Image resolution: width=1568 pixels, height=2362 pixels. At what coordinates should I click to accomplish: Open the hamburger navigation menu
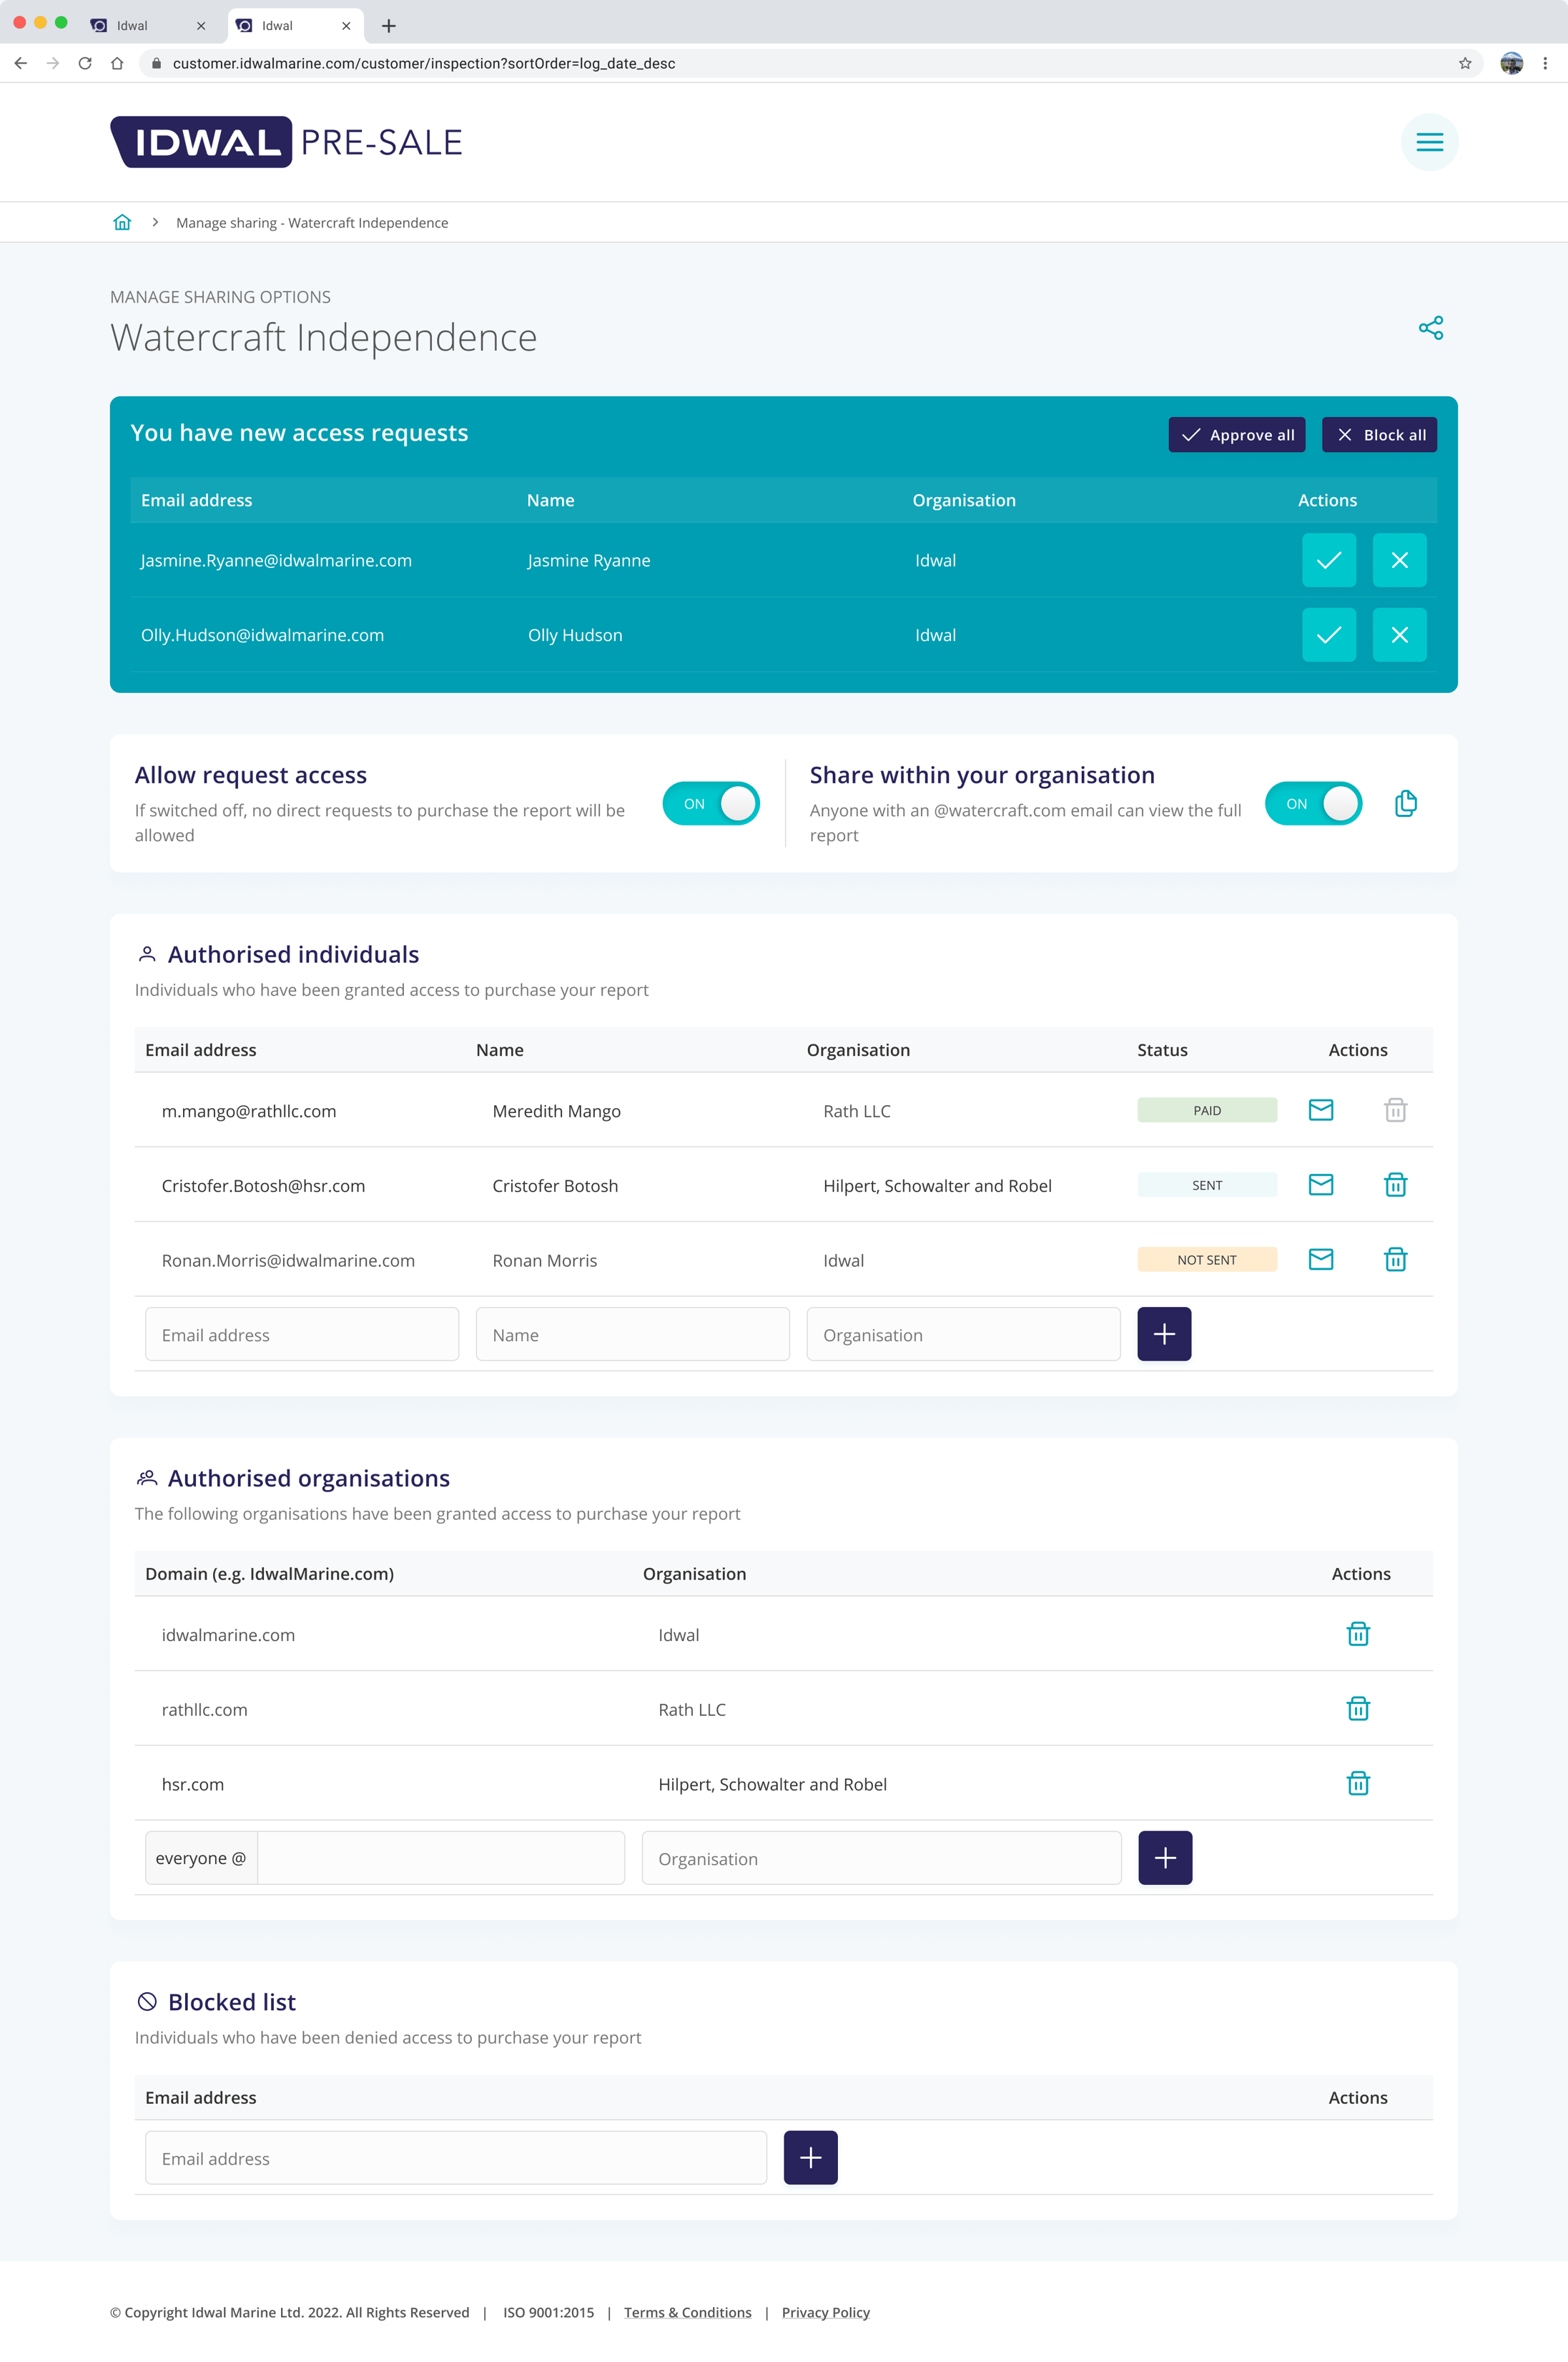coord(1429,141)
